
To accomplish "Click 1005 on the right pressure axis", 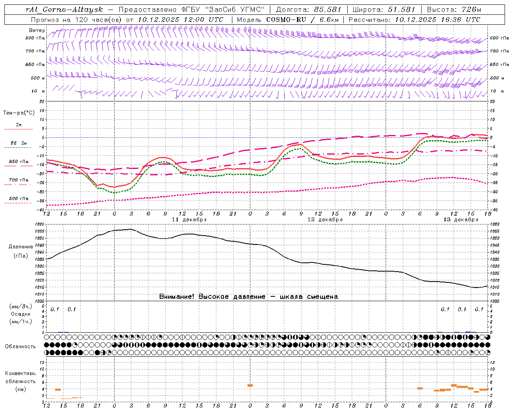I will [x=494, y=301].
